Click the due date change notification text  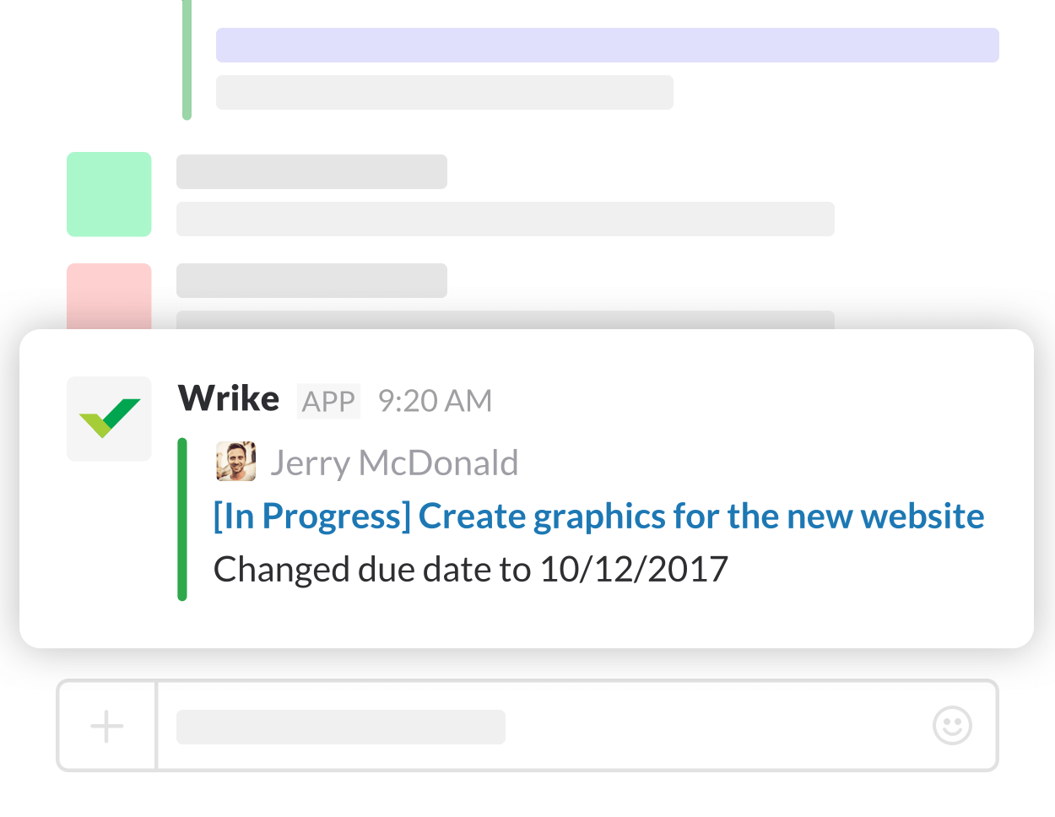pyautogui.click(x=470, y=568)
